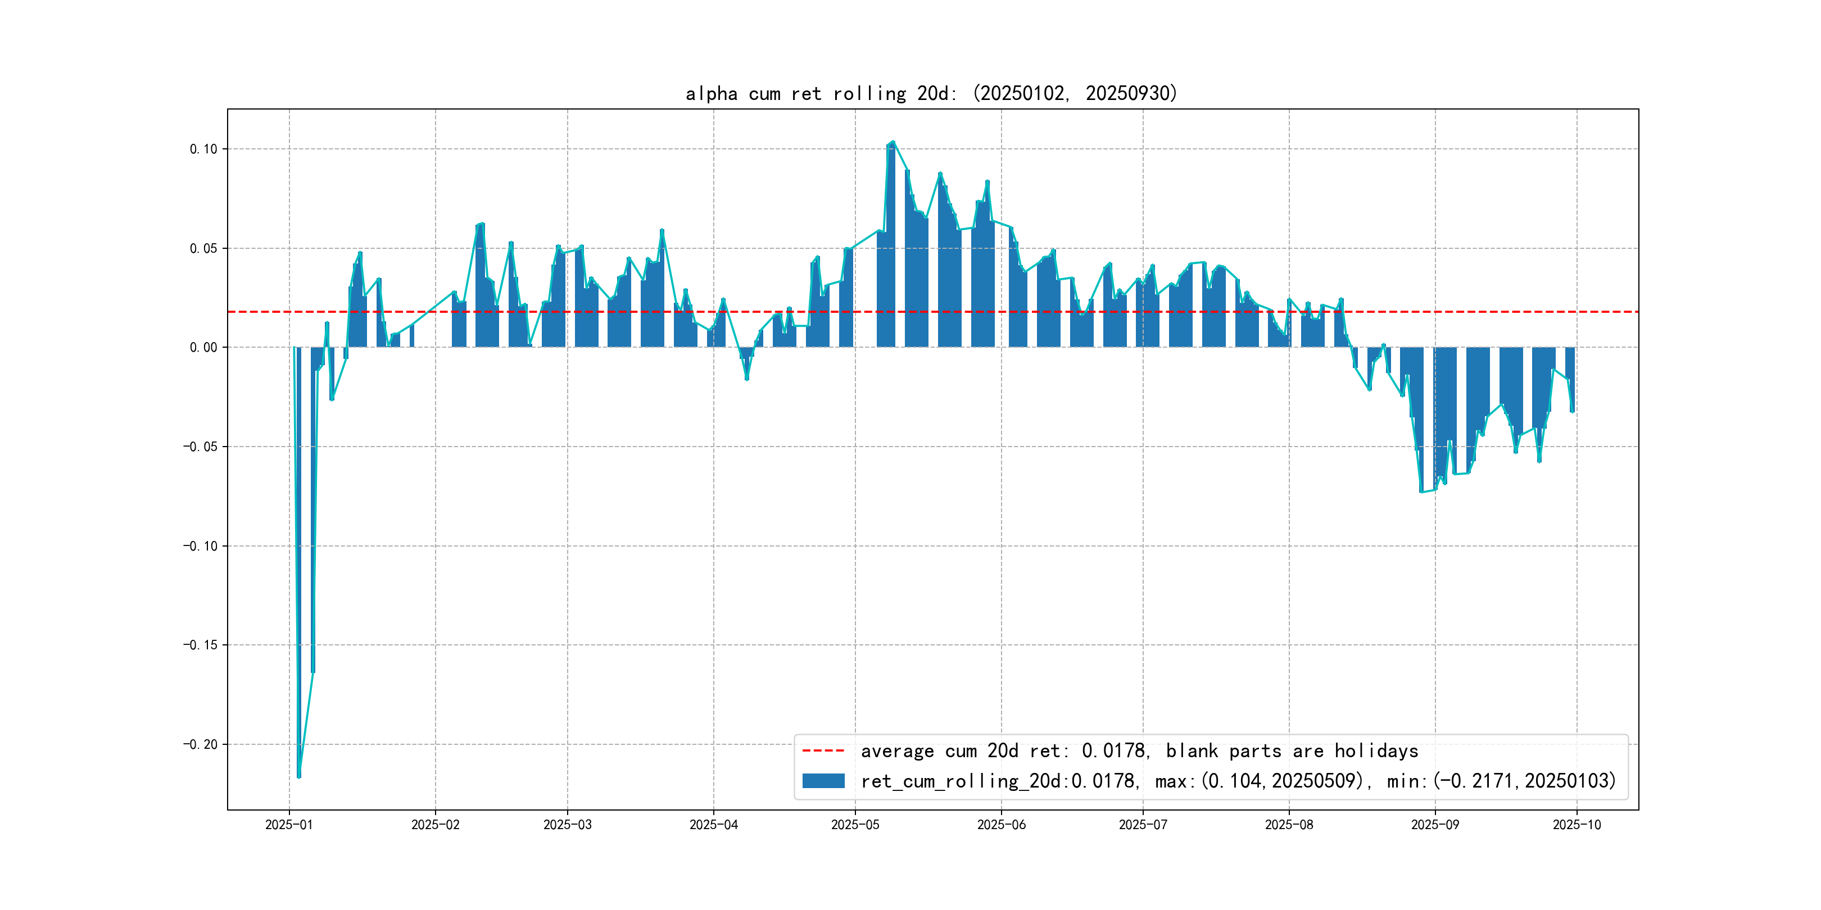Screen dimensions: 1821x910
Task: Click the 0.10 y-axis tick label
Action: click(203, 149)
